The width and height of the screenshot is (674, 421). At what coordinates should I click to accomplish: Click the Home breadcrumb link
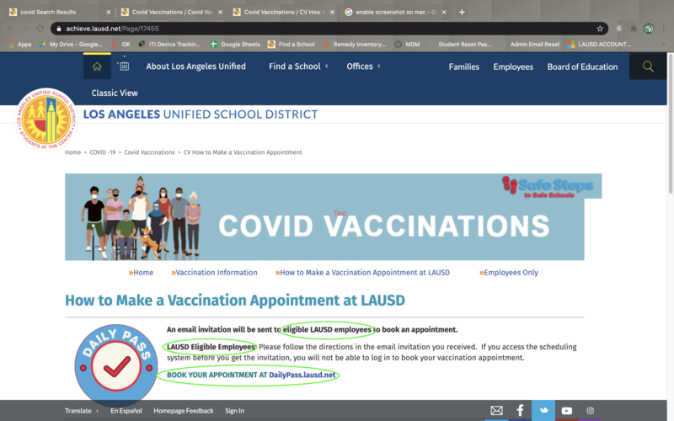(x=72, y=152)
